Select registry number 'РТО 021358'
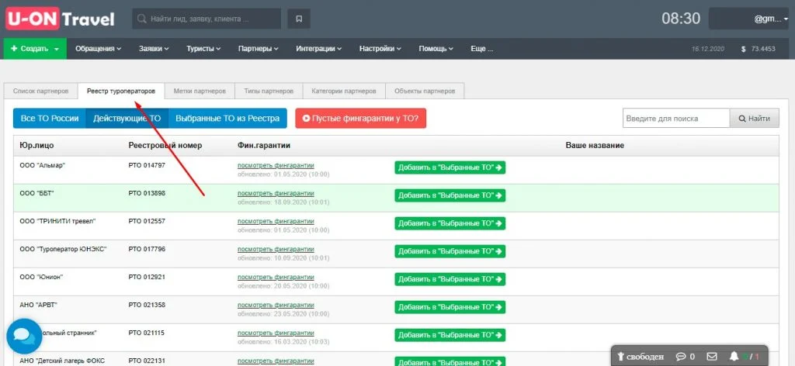This screenshot has width=795, height=366. coord(147,306)
